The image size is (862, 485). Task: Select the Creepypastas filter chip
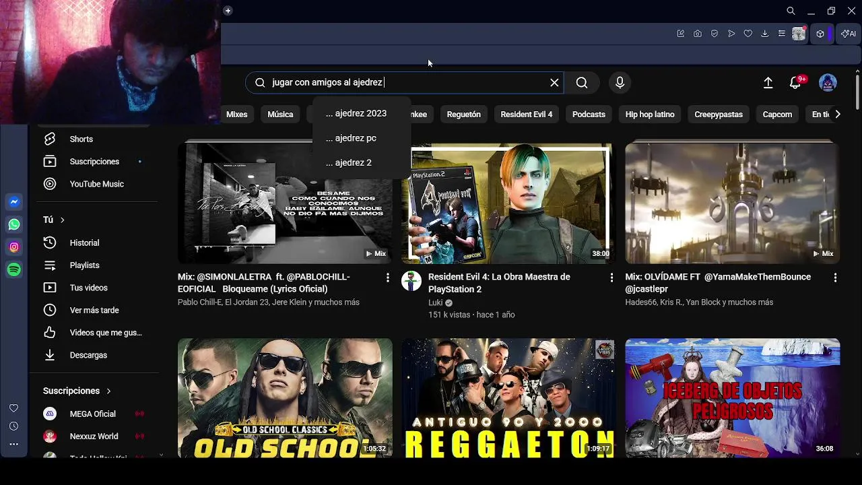pyautogui.click(x=719, y=115)
